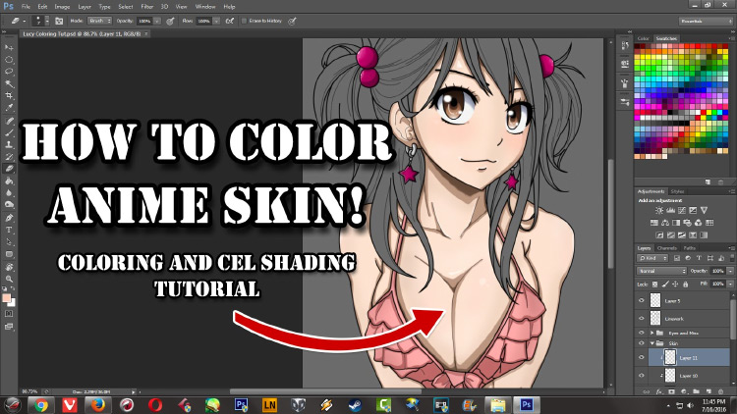737x414 pixels.
Task: Toggle the Brush panel from options bar
Action: [x=59, y=22]
